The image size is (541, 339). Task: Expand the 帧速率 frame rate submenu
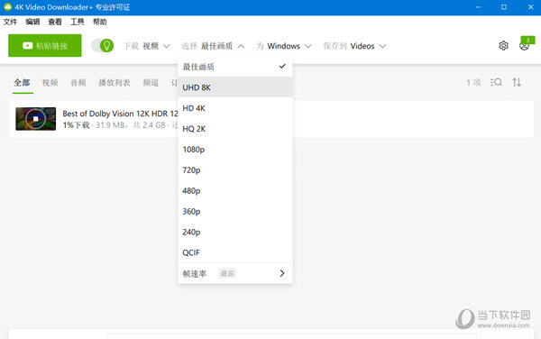pos(235,273)
